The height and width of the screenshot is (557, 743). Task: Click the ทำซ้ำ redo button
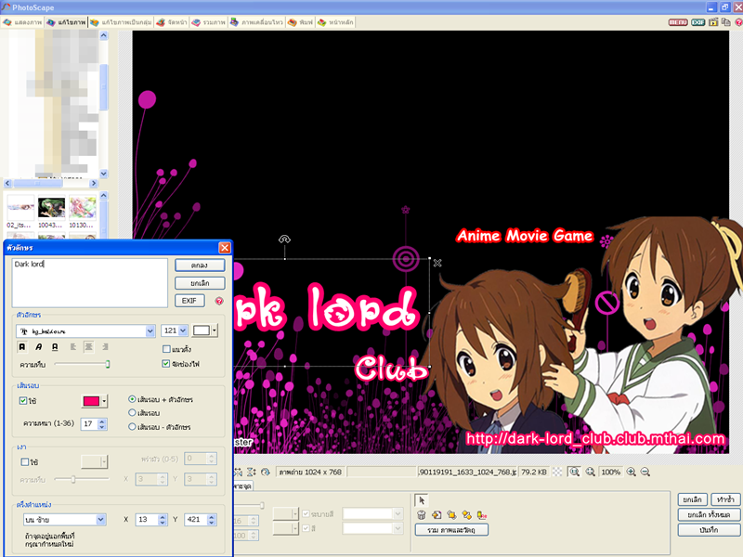(725, 499)
